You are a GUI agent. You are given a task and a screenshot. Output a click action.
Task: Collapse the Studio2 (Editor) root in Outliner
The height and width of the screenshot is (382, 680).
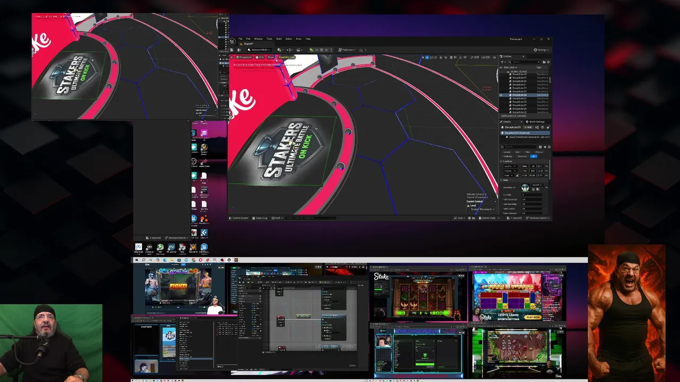[508, 72]
